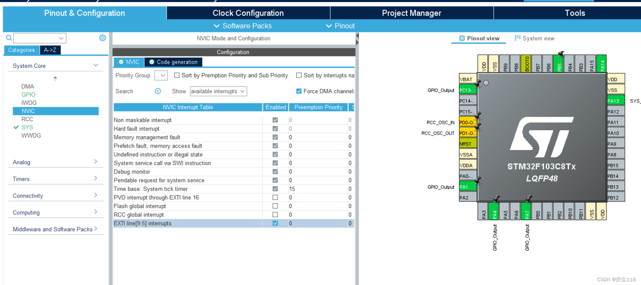Select pin PA10 on chip
The image size is (641, 285).
(x=616, y=133)
